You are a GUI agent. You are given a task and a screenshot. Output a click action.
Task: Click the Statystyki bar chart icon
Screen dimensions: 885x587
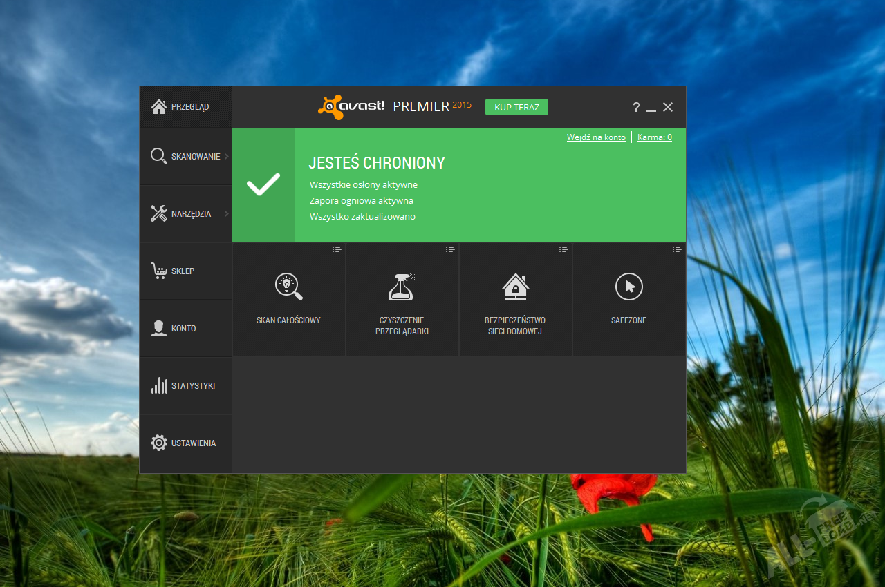[159, 385]
